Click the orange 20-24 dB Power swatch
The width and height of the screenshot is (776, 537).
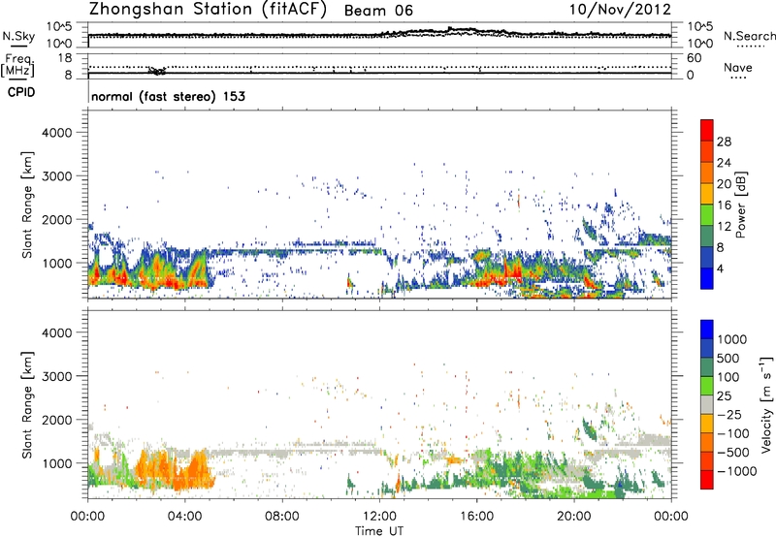(707, 173)
